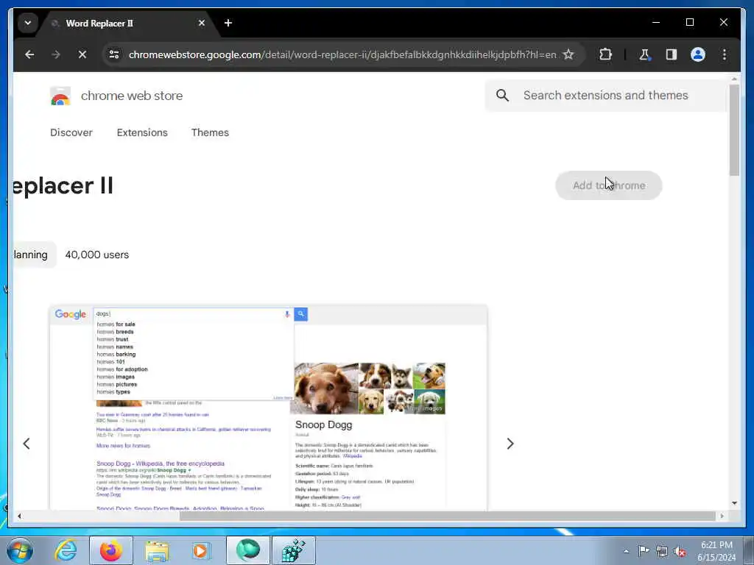Viewport: 754px width, 565px height.
Task: Stop page loading with X button
Action: point(82,54)
